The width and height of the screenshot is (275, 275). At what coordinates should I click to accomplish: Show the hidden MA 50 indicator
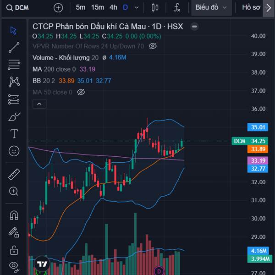81,92
